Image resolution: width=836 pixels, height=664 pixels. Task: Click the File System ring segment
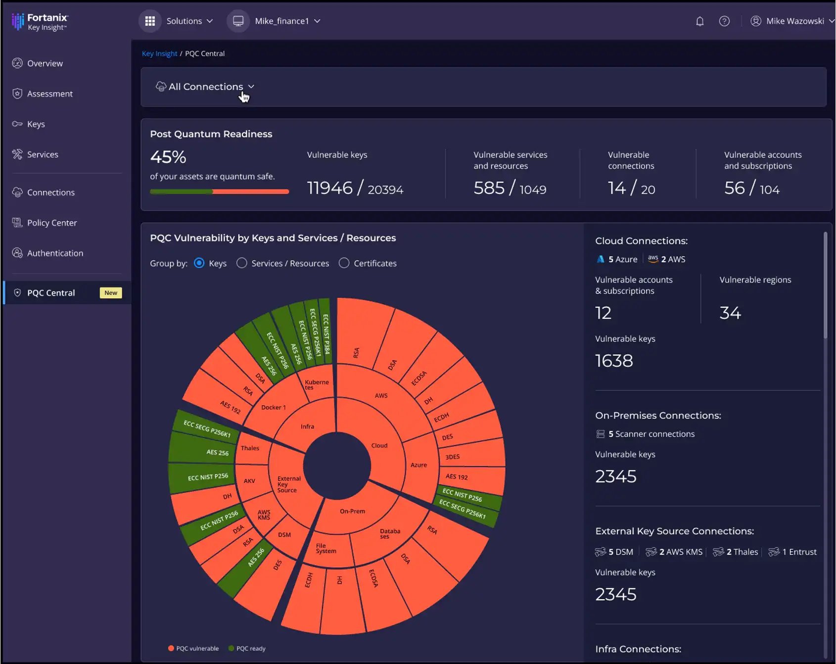(x=325, y=548)
